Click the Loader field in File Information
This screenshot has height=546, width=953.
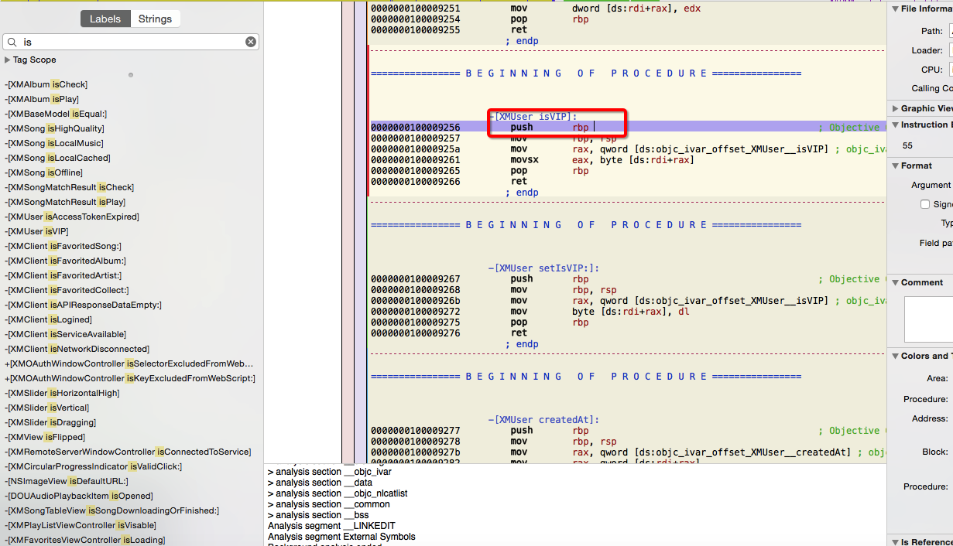coord(951,50)
